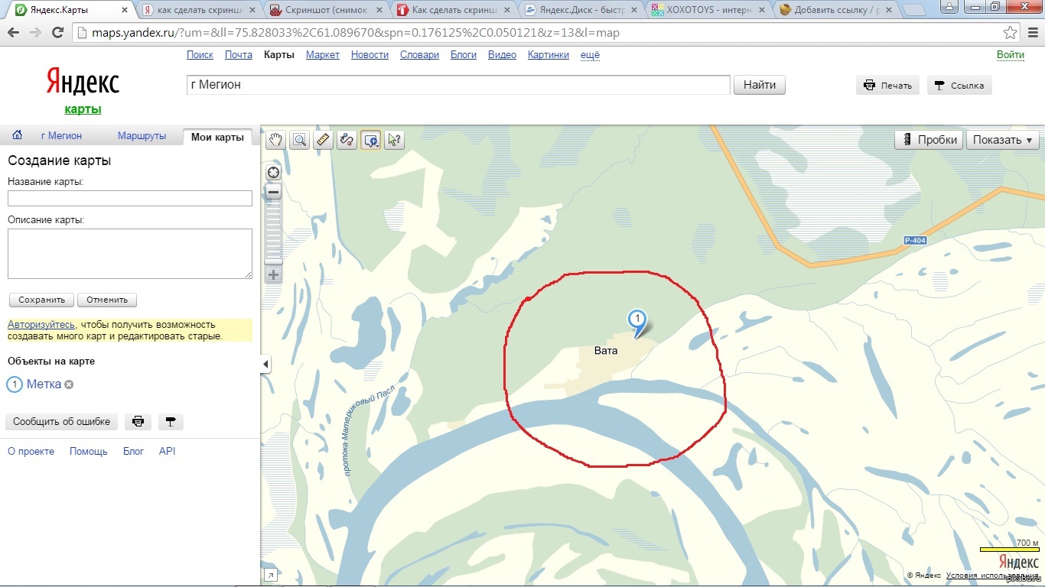Open the Помощь link
Viewport: 1045px width, 587px height.
(x=89, y=452)
